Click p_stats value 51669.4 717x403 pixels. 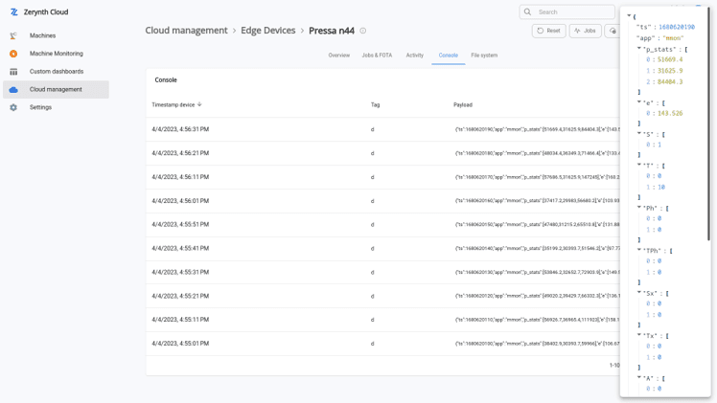[x=670, y=59]
